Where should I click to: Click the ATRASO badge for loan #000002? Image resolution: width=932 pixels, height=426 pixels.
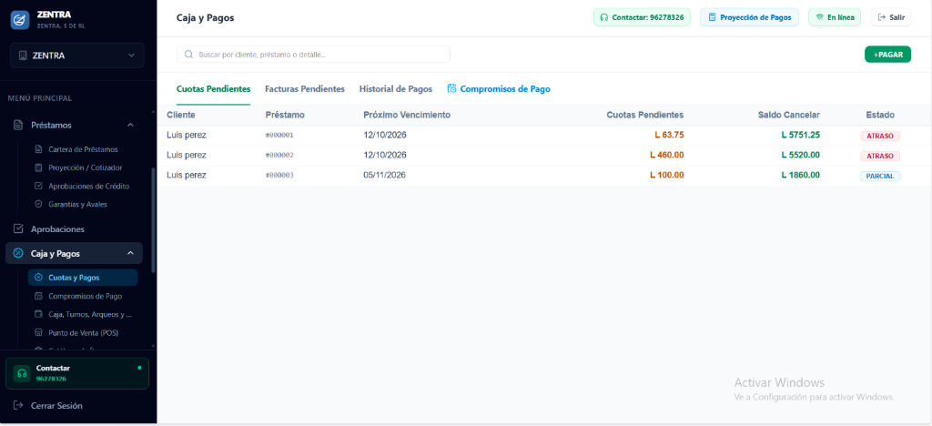click(x=880, y=157)
